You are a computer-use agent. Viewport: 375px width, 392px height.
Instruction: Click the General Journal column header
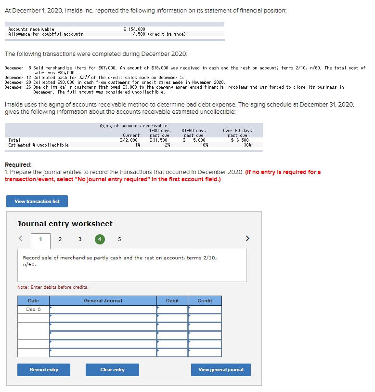(x=103, y=301)
